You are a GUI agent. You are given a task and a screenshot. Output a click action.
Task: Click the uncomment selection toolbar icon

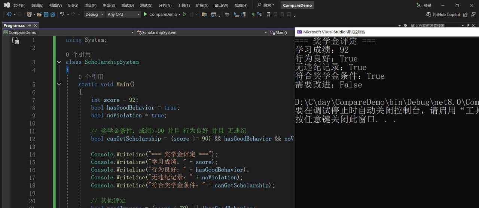(x=259, y=14)
